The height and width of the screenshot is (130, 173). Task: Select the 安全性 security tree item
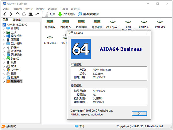click(x=13, y=70)
